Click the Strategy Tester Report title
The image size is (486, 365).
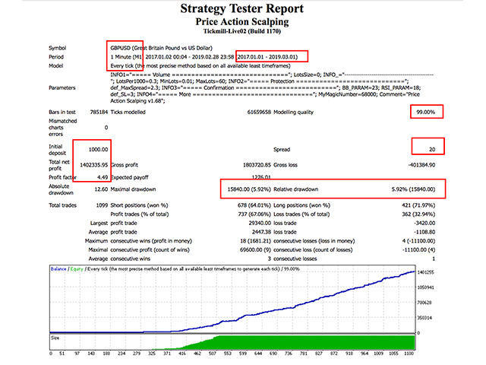tap(241, 8)
